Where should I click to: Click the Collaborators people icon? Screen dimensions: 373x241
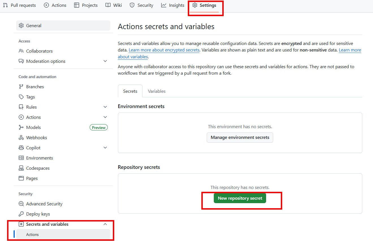click(x=21, y=51)
